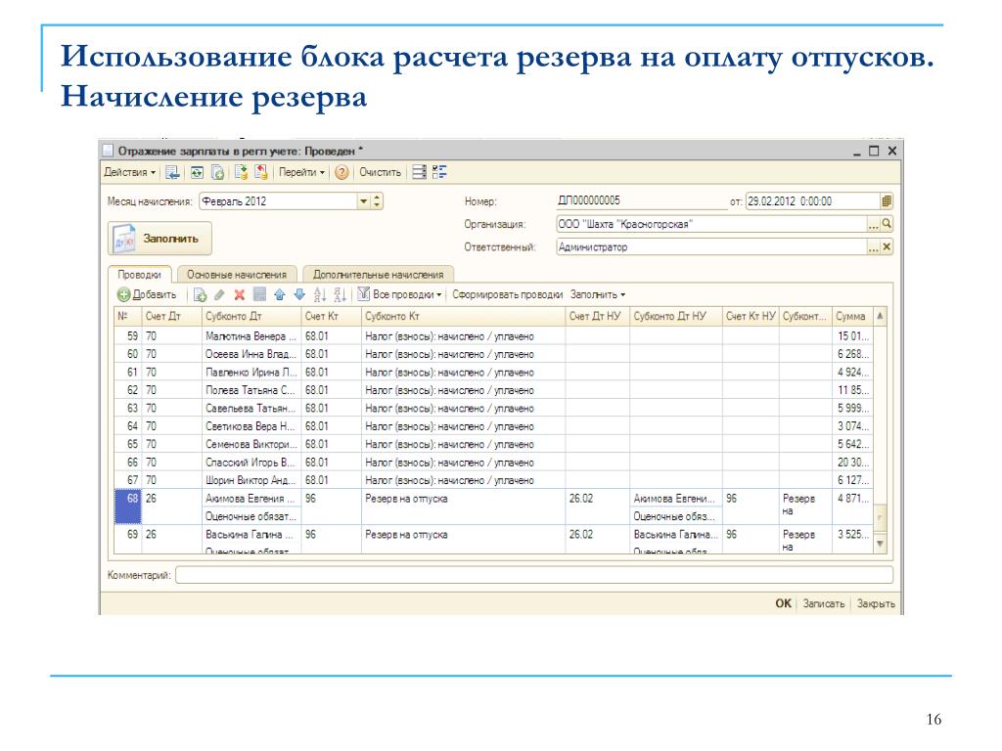This screenshot has height=751, width=1002.
Task: Switch to the Основные начисления tab
Action: [x=237, y=275]
